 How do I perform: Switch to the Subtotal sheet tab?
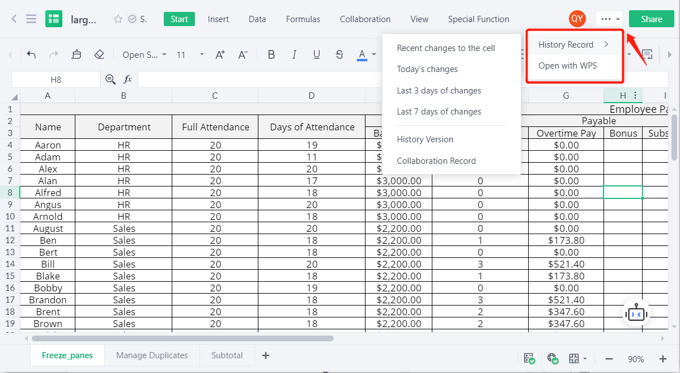227,355
